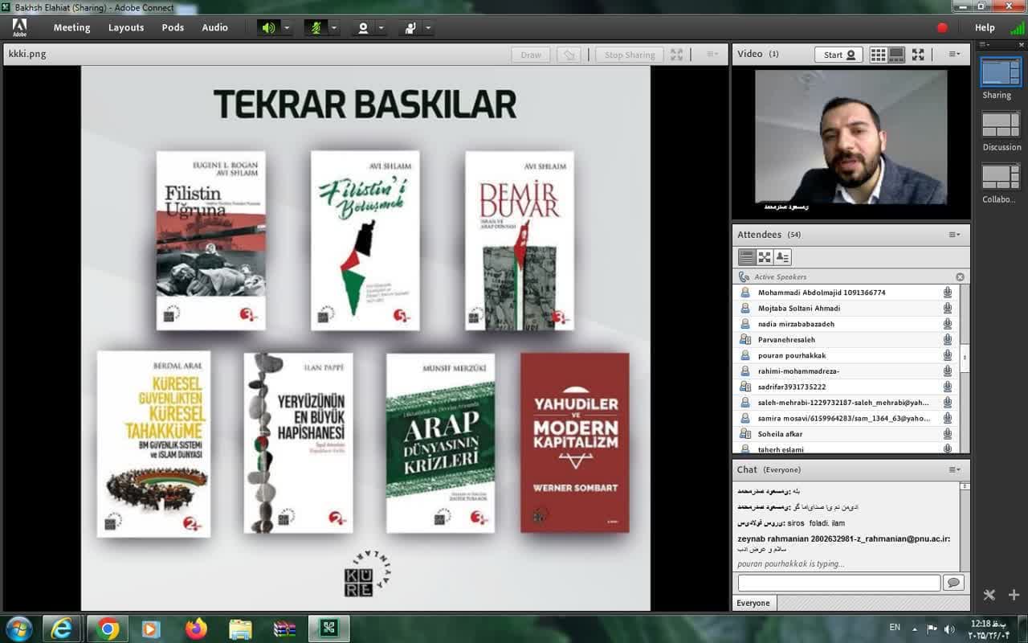
Task: Click the volume icon in system tray
Action: 949,629
